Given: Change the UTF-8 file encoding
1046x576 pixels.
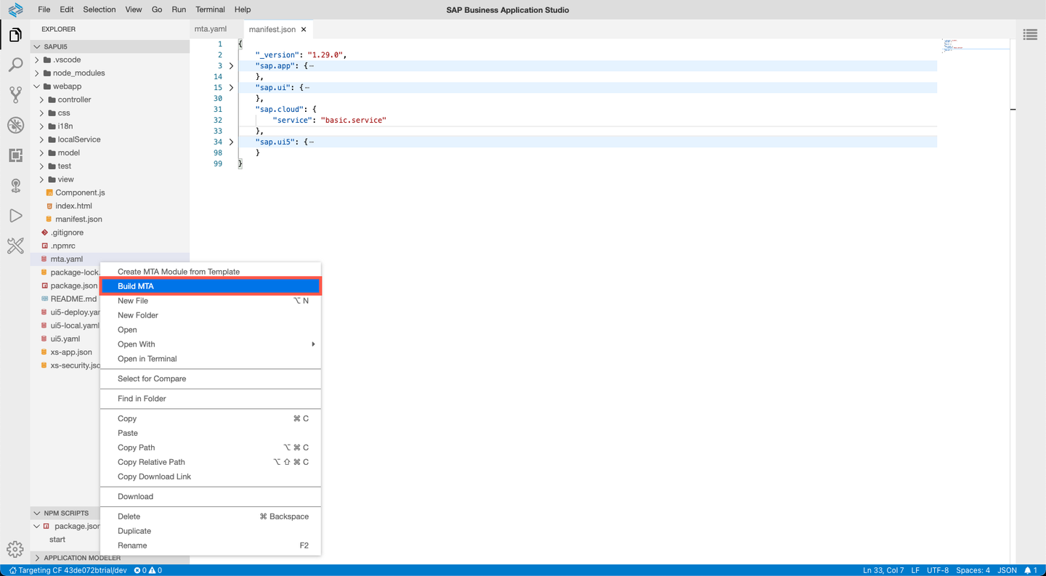Looking at the screenshot, I should [937, 570].
